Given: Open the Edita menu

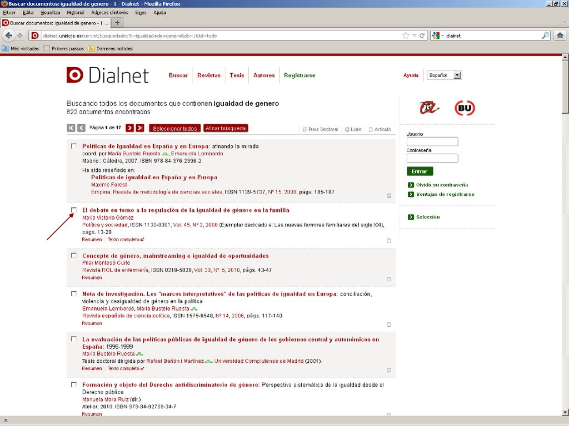Looking at the screenshot, I should tap(28, 12).
